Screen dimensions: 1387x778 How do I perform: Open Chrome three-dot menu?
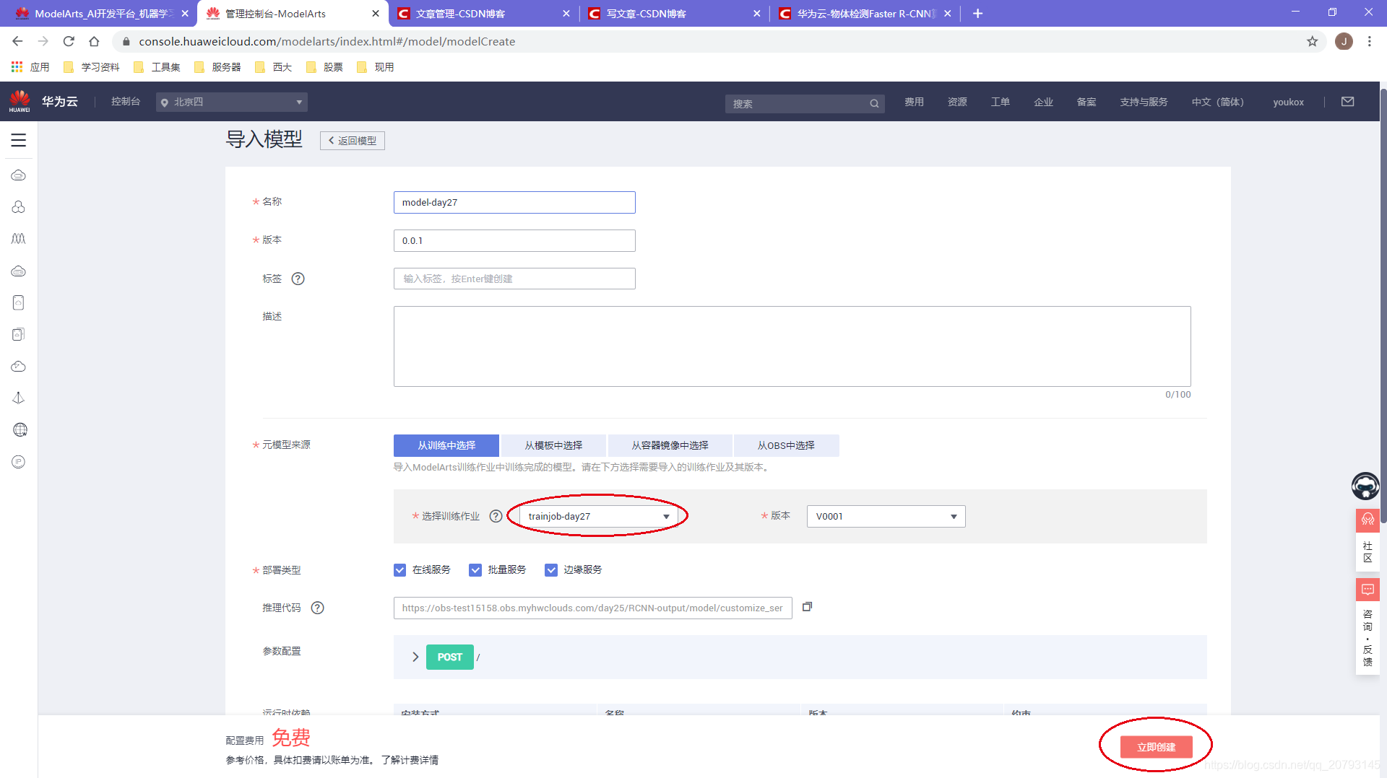tap(1369, 41)
